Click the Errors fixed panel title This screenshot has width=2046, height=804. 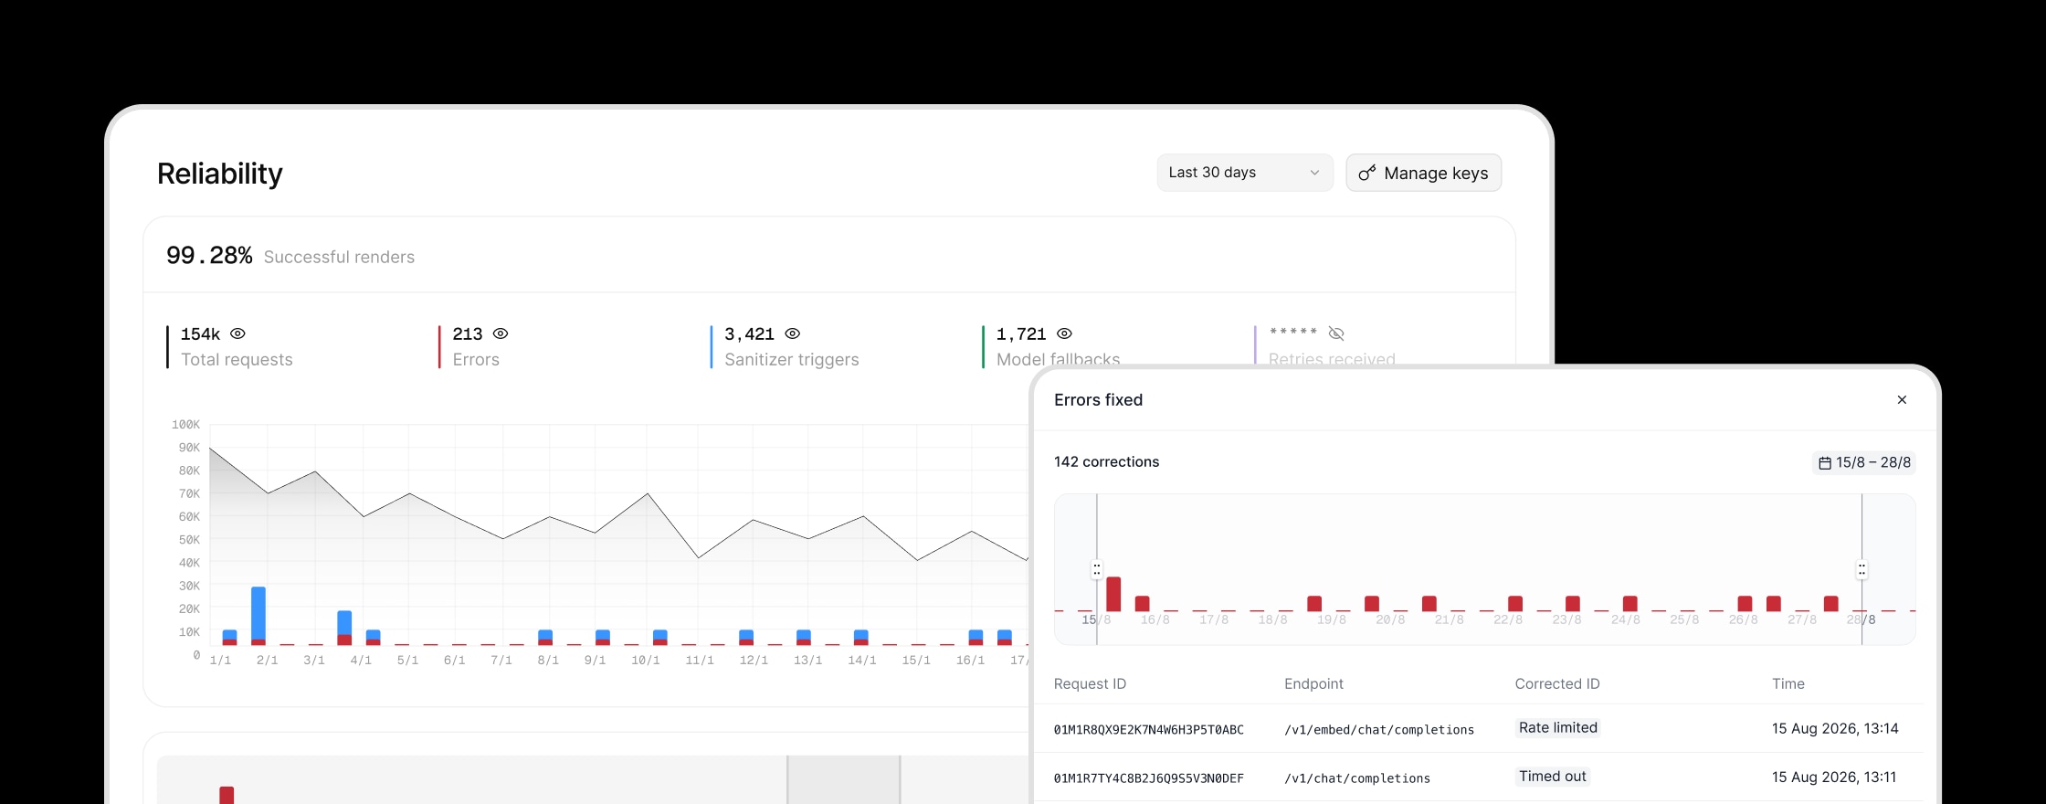1098,399
